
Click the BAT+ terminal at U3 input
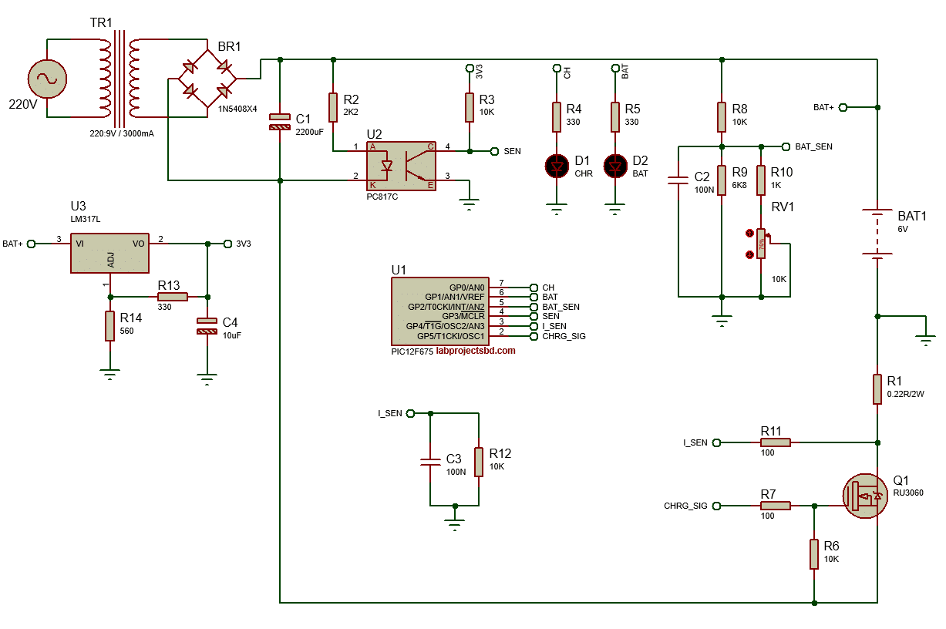click(32, 244)
